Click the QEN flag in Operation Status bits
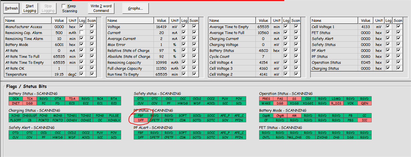411x157 pixels. pyautogui.click(x=364, y=103)
